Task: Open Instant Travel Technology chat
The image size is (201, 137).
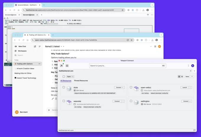Action: 25,78
